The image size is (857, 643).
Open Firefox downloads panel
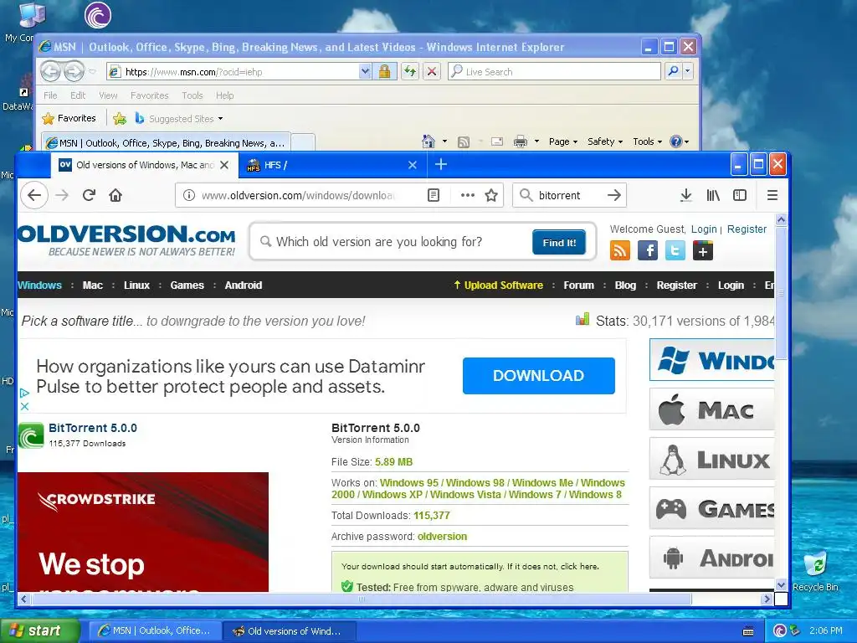click(x=686, y=195)
